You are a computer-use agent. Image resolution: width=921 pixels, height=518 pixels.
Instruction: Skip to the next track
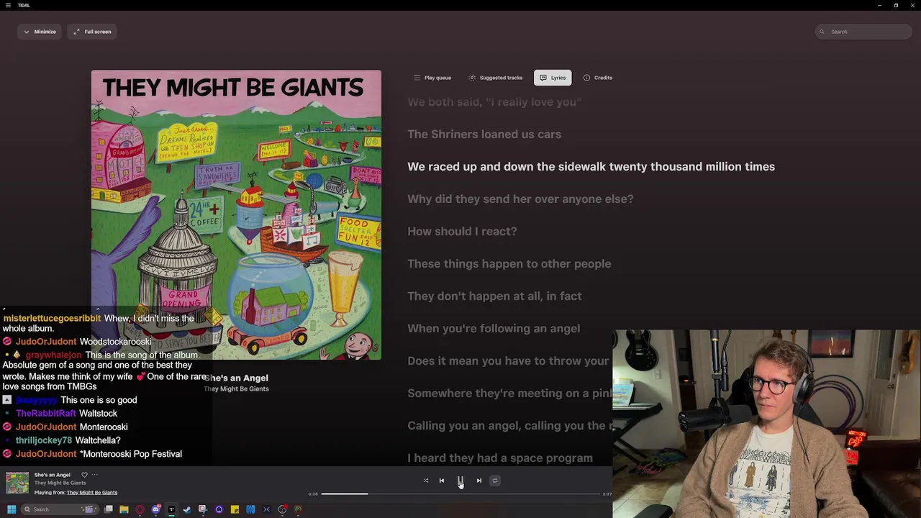click(x=479, y=481)
